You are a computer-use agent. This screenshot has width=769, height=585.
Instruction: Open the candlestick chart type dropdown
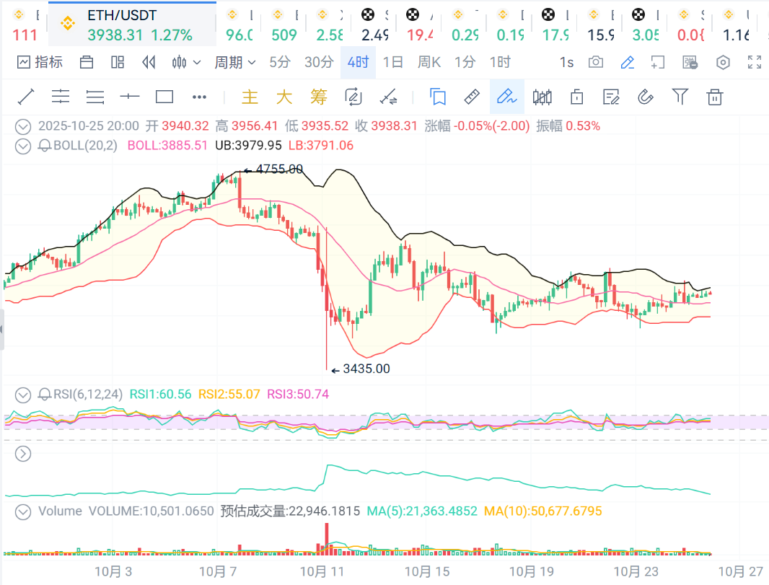tap(186, 63)
